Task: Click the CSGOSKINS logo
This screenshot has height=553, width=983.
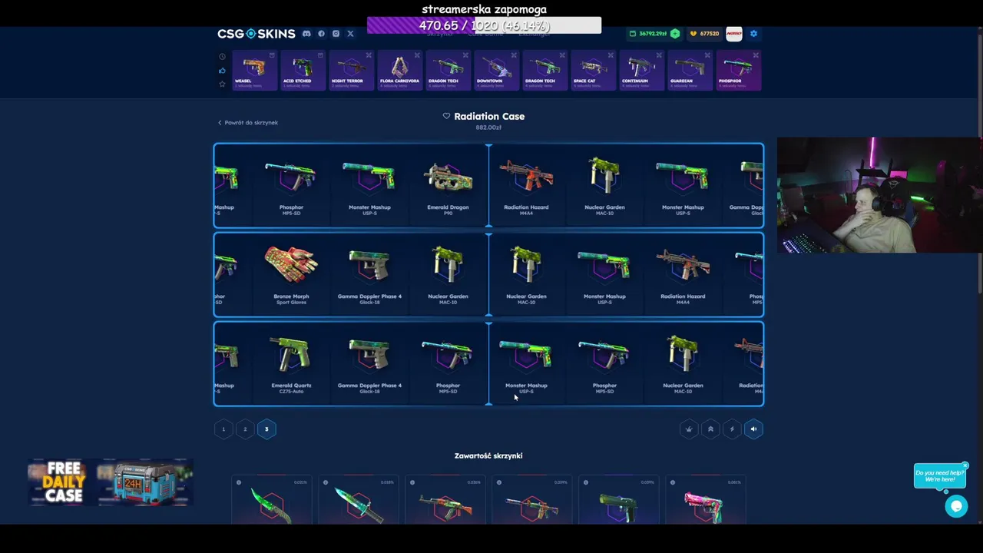Action: pyautogui.click(x=256, y=34)
